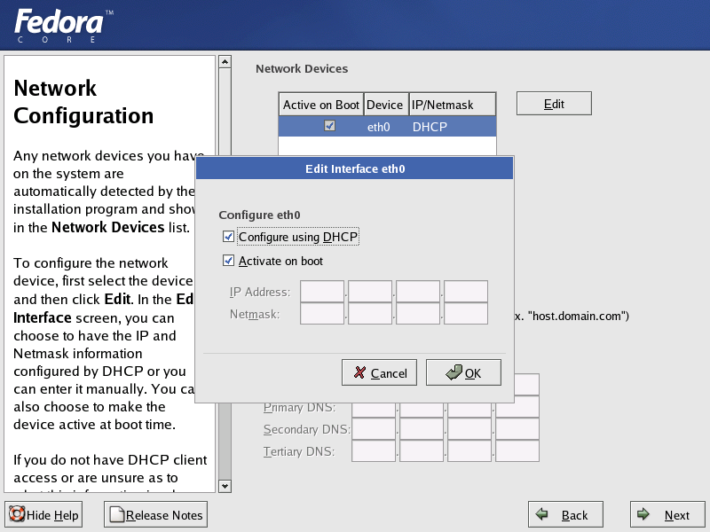Viewport: 710px width, 532px height.
Task: Select the third Tertiary DNS octet field
Action: 469,450
